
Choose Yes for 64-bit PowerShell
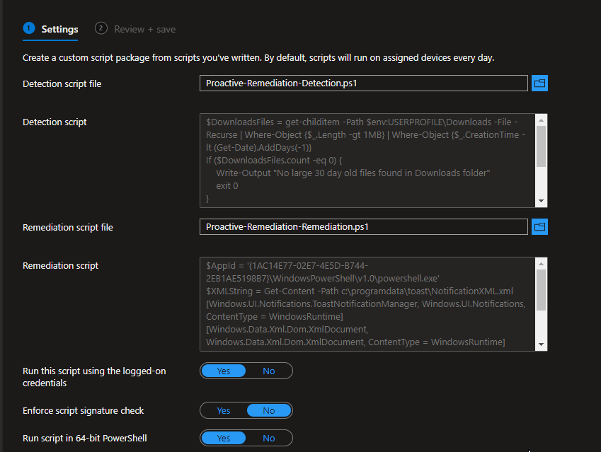pyautogui.click(x=224, y=439)
